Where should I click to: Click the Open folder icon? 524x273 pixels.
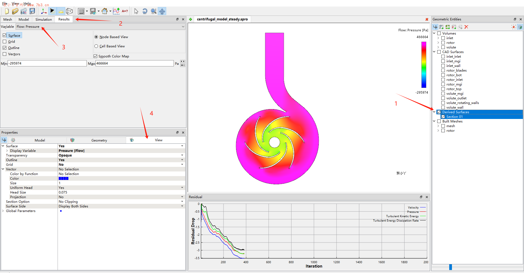[x=15, y=11]
